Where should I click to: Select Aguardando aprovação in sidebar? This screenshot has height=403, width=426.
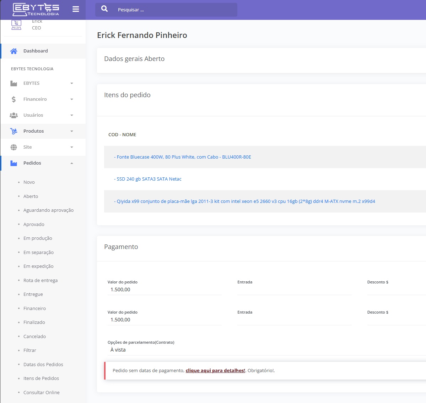48,210
